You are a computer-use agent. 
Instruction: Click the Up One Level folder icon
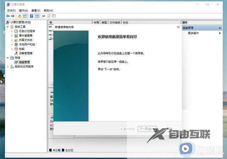(20, 16)
